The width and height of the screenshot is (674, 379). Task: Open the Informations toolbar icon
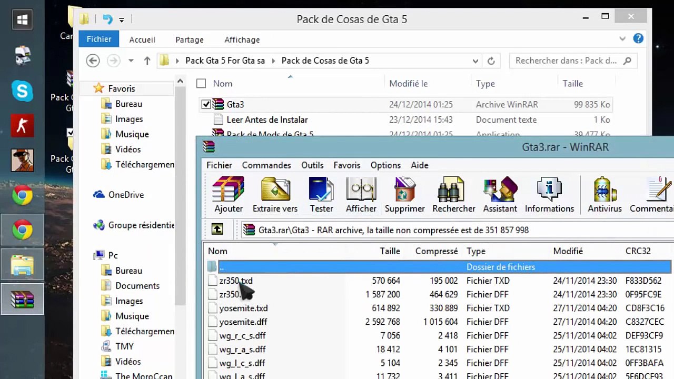point(549,195)
